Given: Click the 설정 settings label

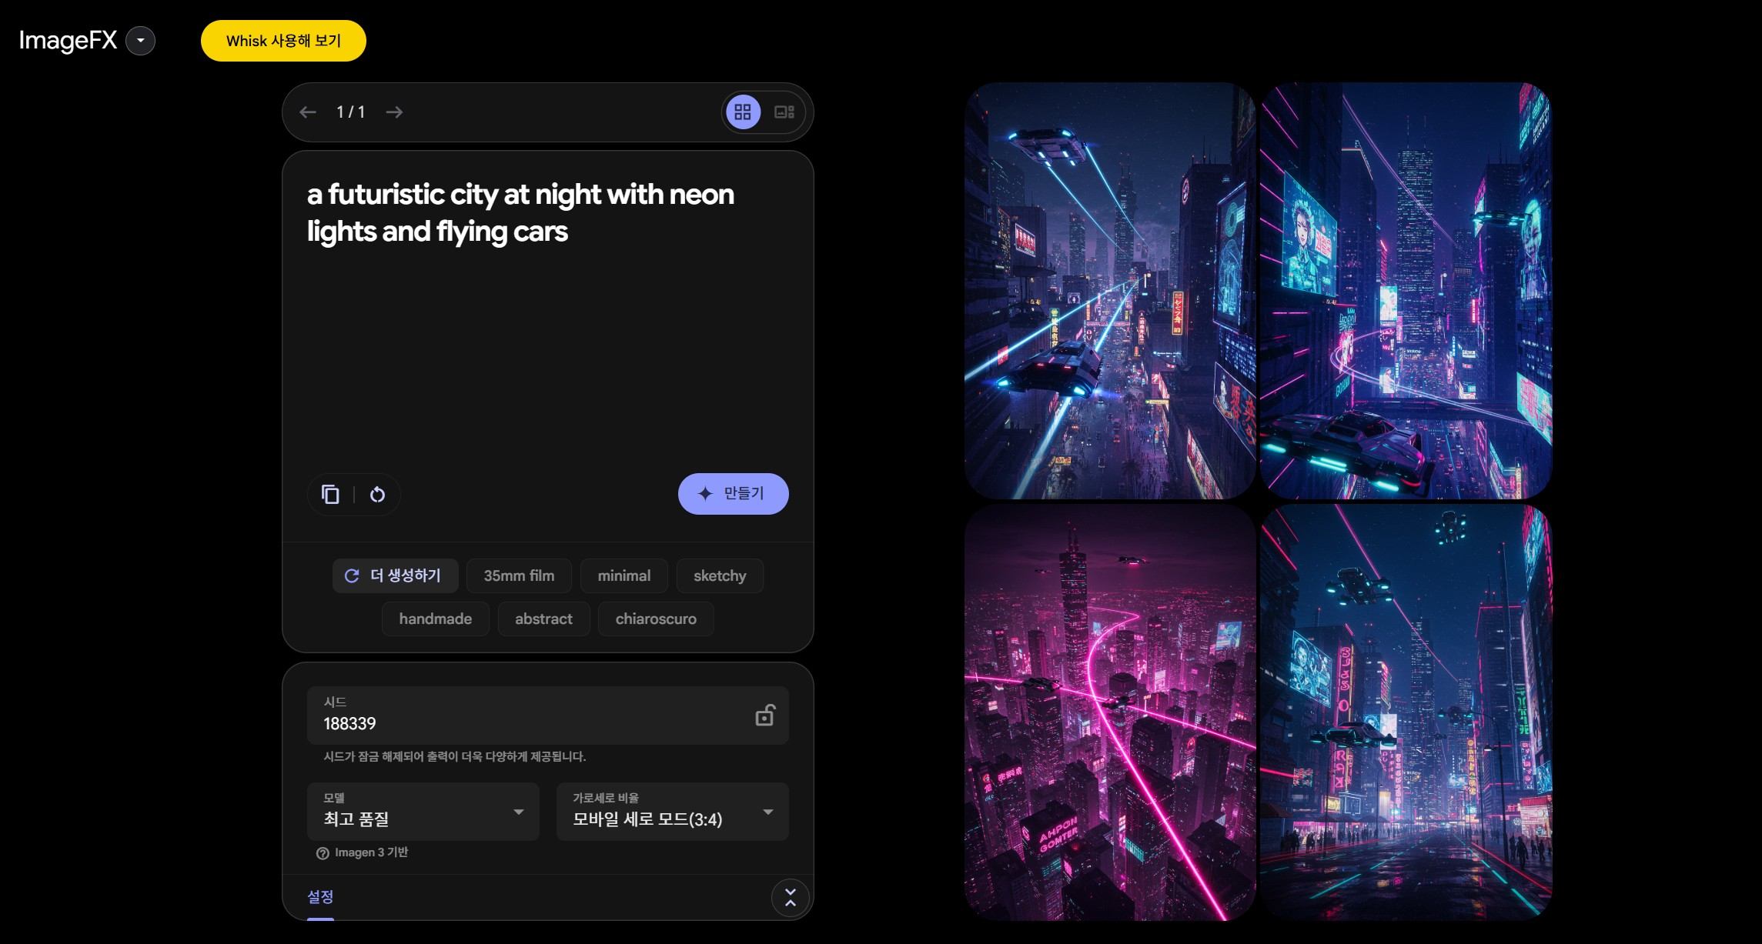Looking at the screenshot, I should pyautogui.click(x=321, y=896).
